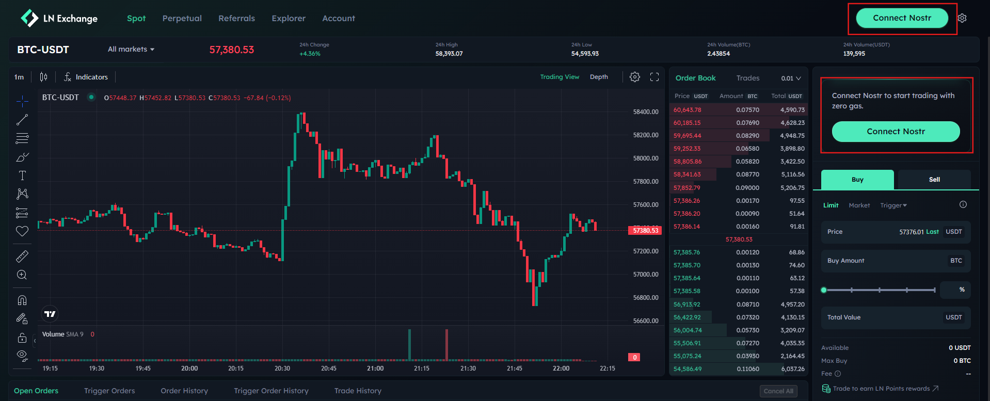Image resolution: width=990 pixels, height=401 pixels.
Task: Click the LN Exchange logo
Action: (x=59, y=19)
